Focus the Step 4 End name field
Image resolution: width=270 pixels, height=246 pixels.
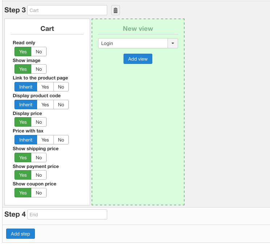pyautogui.click(x=67, y=214)
